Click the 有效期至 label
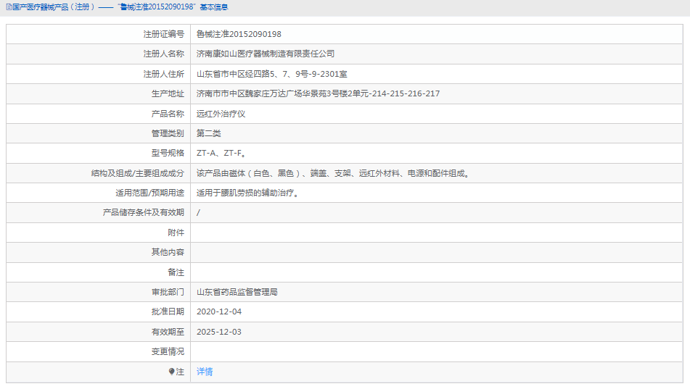This screenshot has height=389, width=690. tap(168, 332)
